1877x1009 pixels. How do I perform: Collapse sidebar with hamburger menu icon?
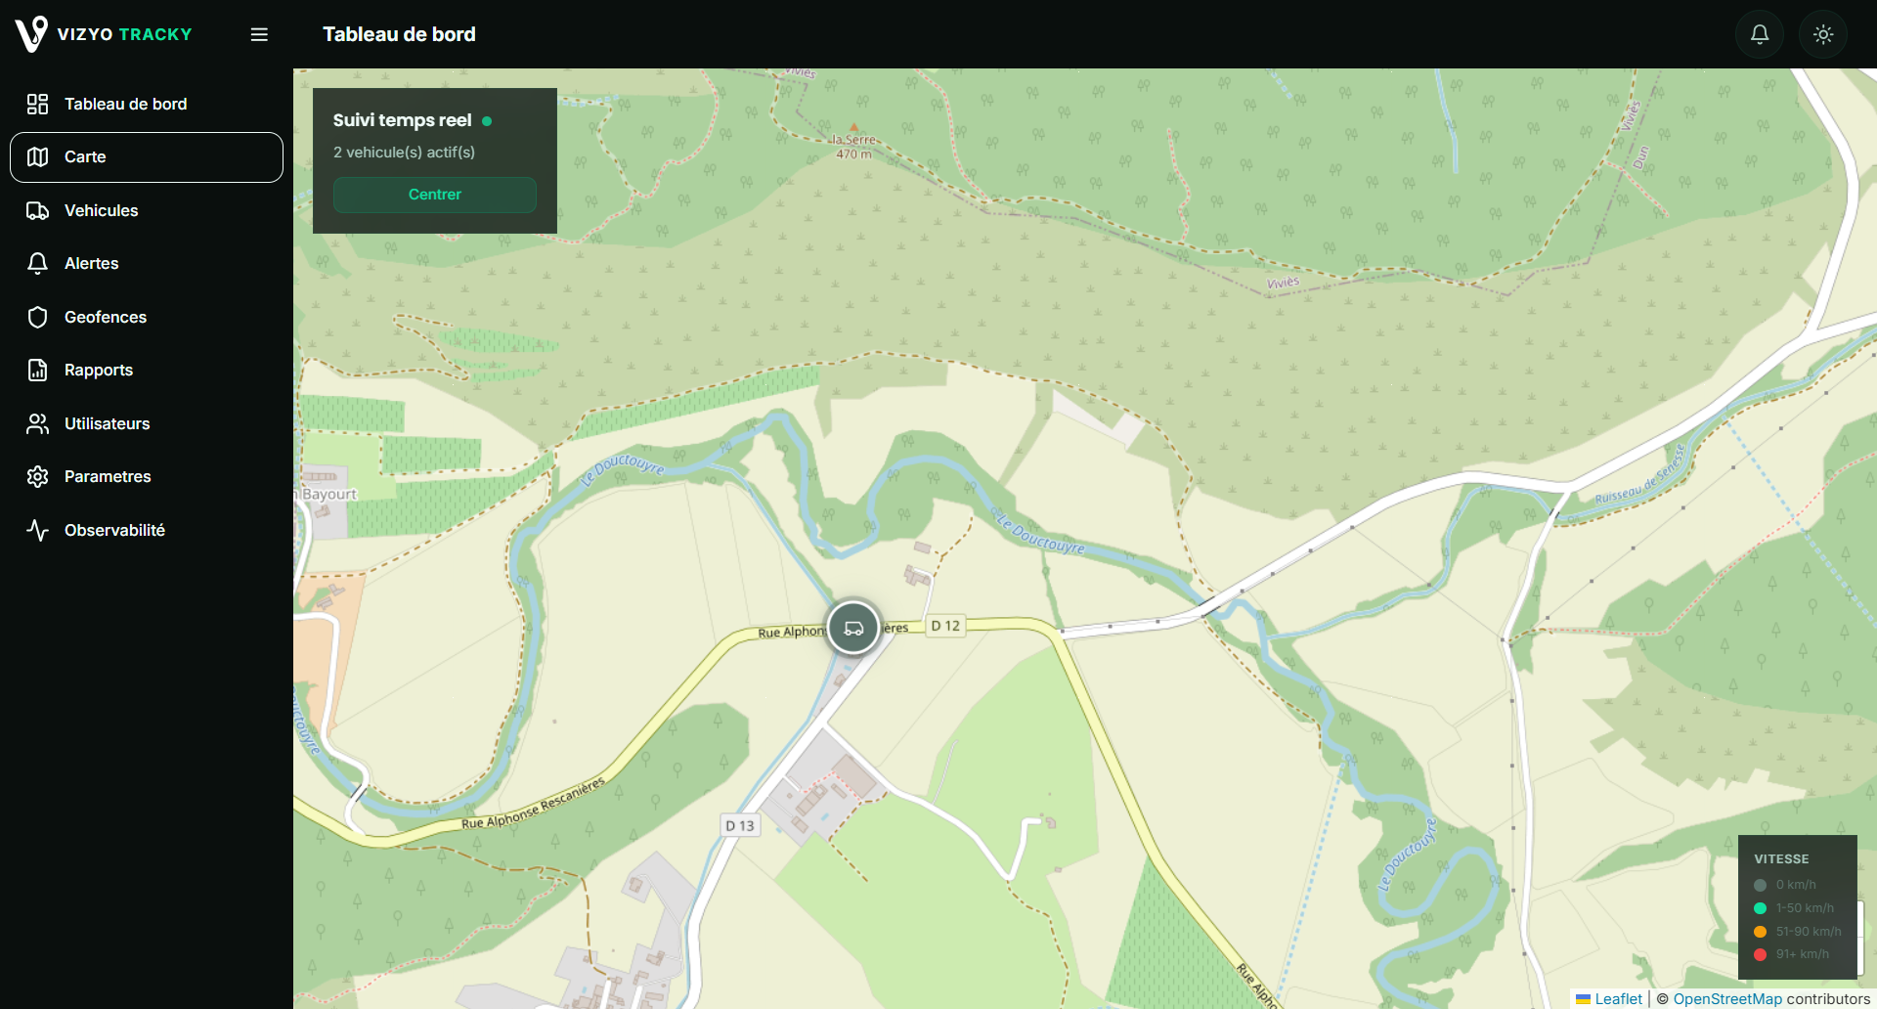[x=259, y=34]
